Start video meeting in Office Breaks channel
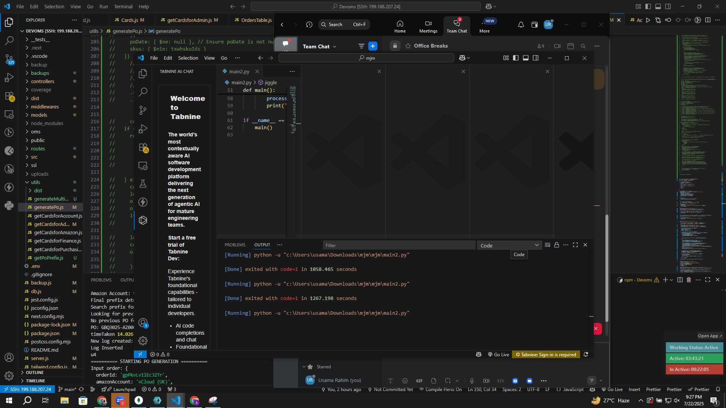 (557, 46)
